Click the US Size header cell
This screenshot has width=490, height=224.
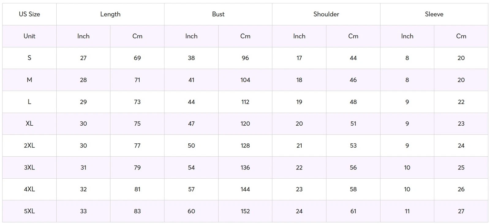(29, 14)
